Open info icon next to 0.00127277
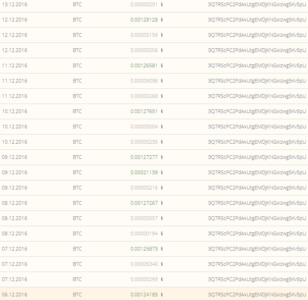This screenshot has width=308, height=300. pos(162,157)
